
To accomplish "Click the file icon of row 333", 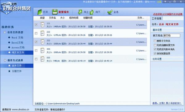I will (x=42, y=42).
